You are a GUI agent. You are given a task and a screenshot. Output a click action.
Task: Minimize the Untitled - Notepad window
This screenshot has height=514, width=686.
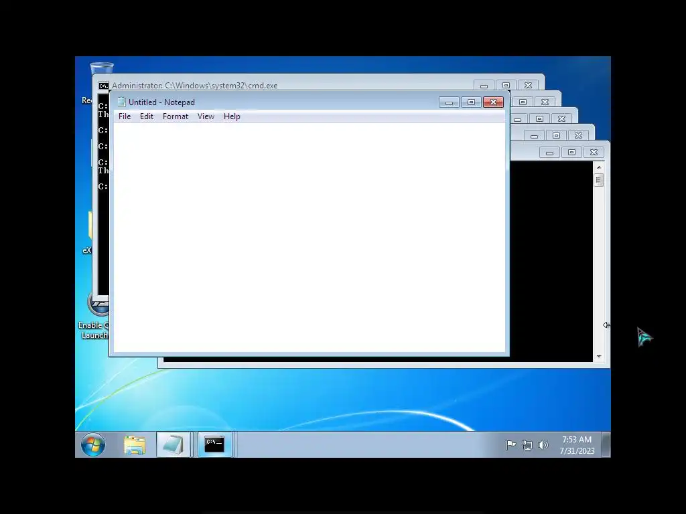(x=449, y=102)
